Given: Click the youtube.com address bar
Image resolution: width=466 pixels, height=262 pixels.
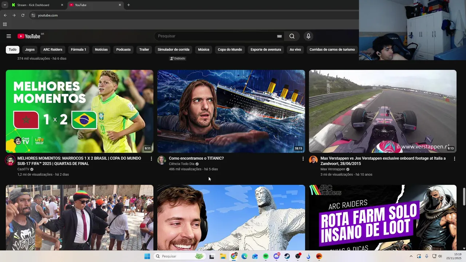Looking at the screenshot, I should (193, 15).
